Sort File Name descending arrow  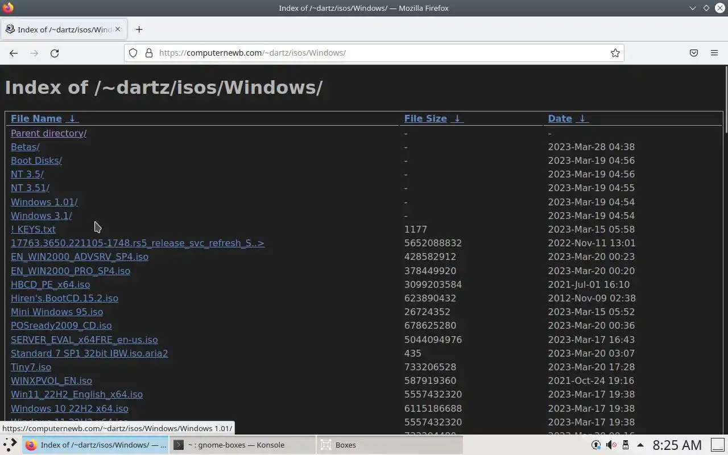pos(72,118)
